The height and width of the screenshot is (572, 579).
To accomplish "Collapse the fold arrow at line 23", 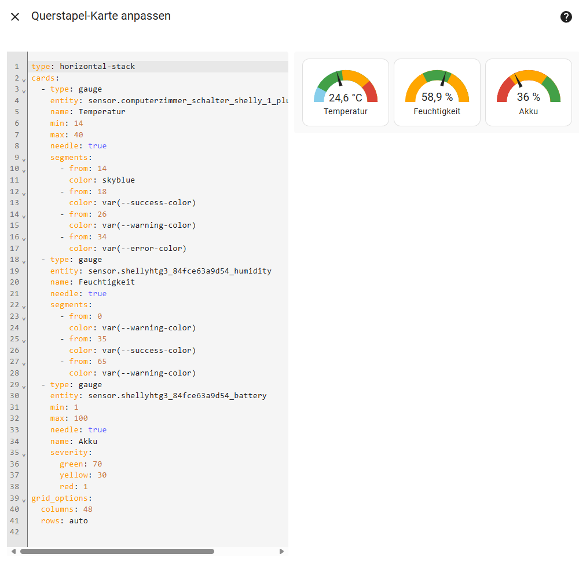I will click(24, 318).
